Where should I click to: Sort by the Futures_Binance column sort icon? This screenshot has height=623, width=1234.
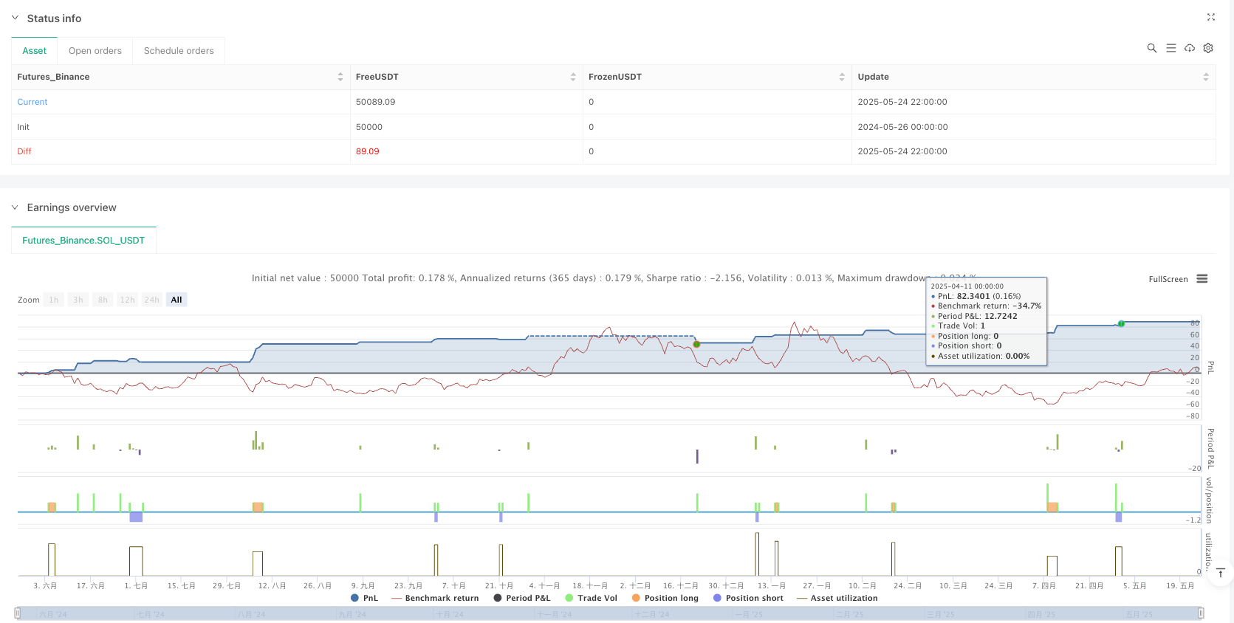point(340,77)
